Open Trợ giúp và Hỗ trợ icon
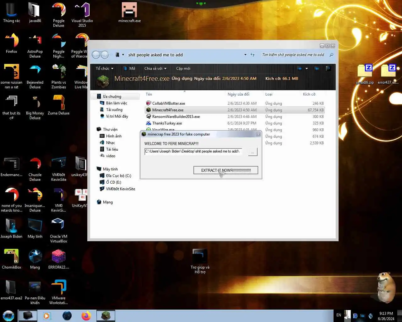The height and width of the screenshot is (322, 402). [x=200, y=261]
